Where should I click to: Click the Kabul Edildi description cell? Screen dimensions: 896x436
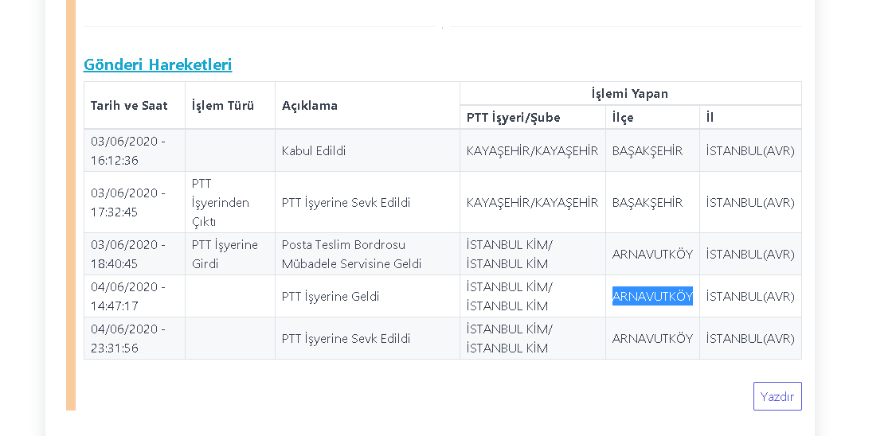point(314,150)
